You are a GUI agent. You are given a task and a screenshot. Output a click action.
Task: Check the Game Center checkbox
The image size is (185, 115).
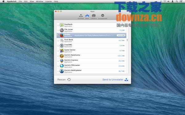58,51
